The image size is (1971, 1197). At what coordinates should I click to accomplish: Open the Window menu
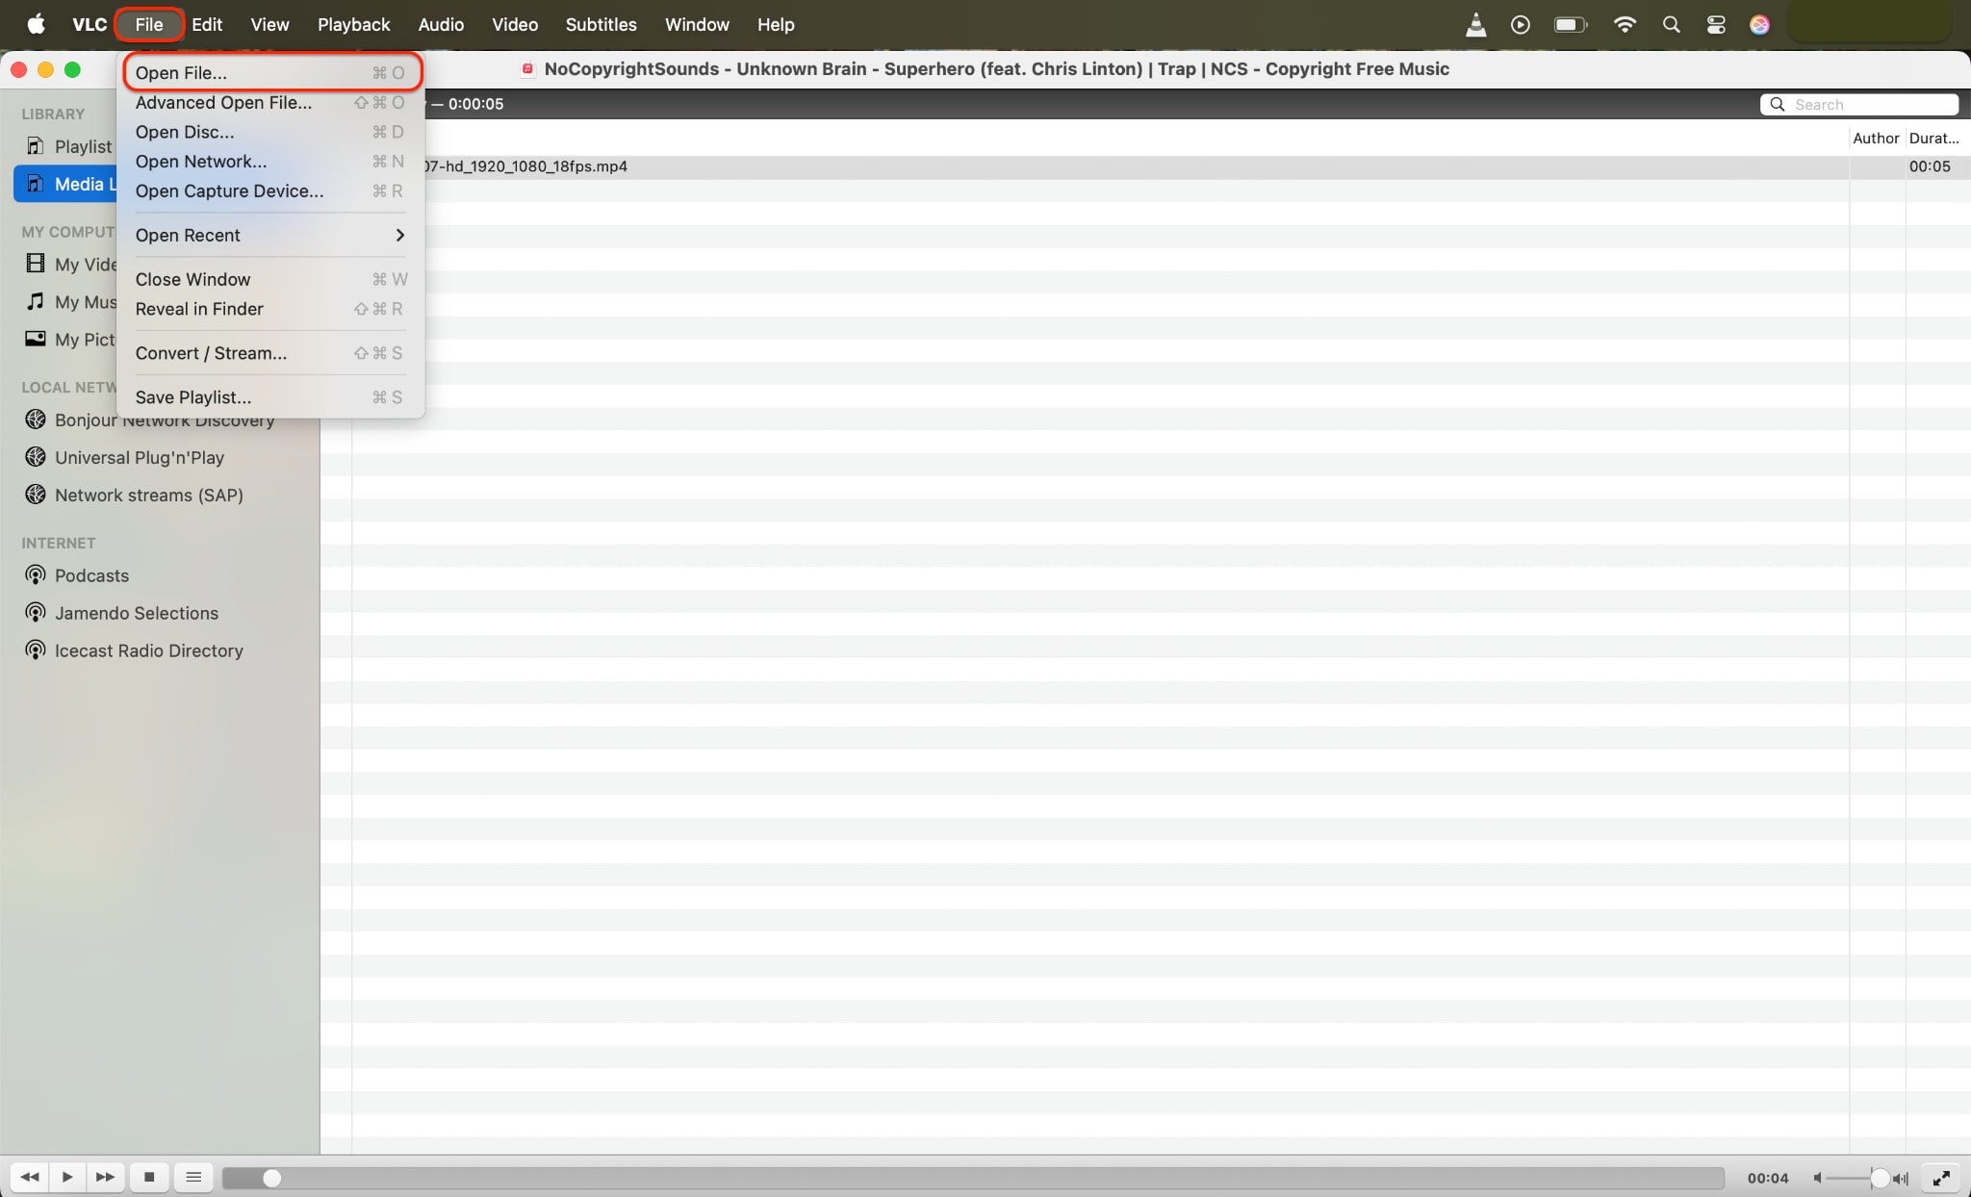pyautogui.click(x=697, y=24)
